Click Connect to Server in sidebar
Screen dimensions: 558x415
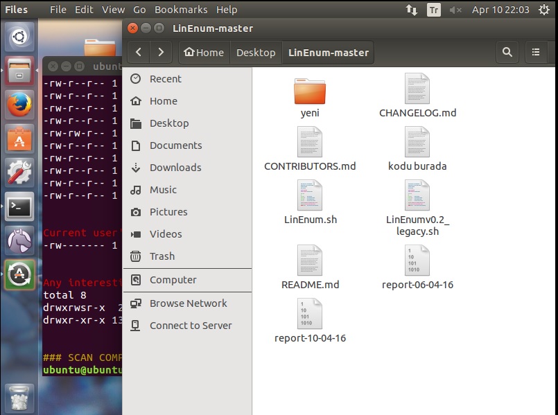click(x=191, y=326)
